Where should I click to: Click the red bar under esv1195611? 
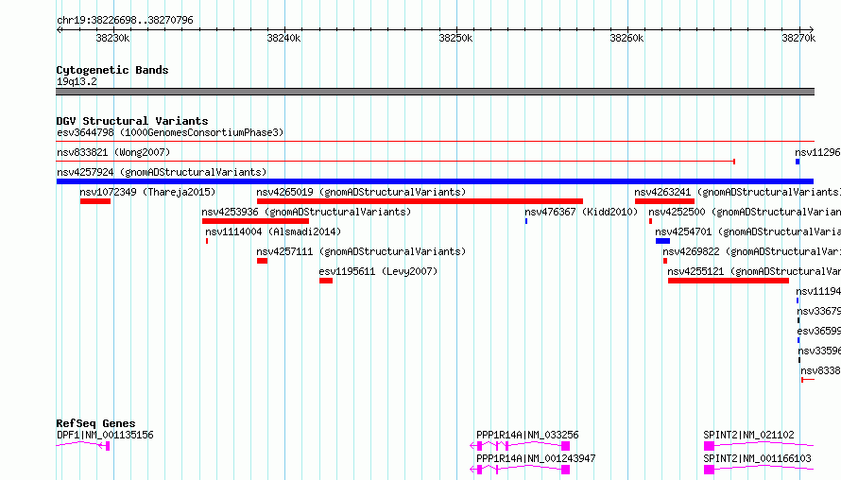326,281
